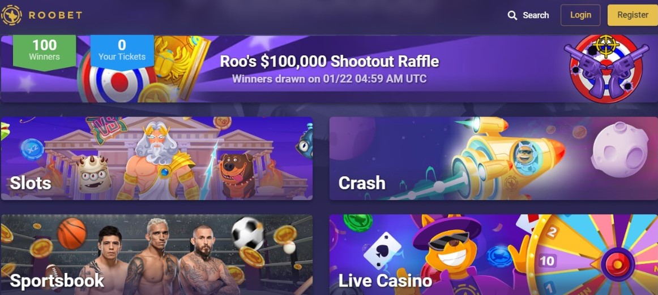Click the soccer ball in Sportsbook tile
658x295 pixels.
click(x=248, y=233)
